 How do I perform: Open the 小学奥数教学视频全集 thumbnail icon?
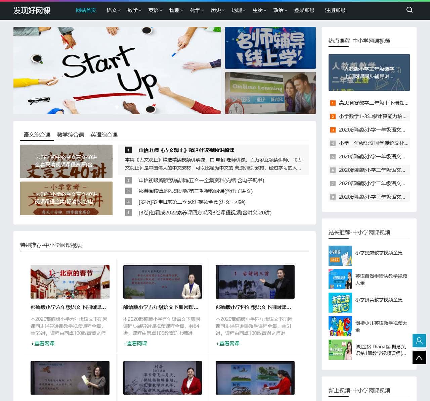point(340,256)
